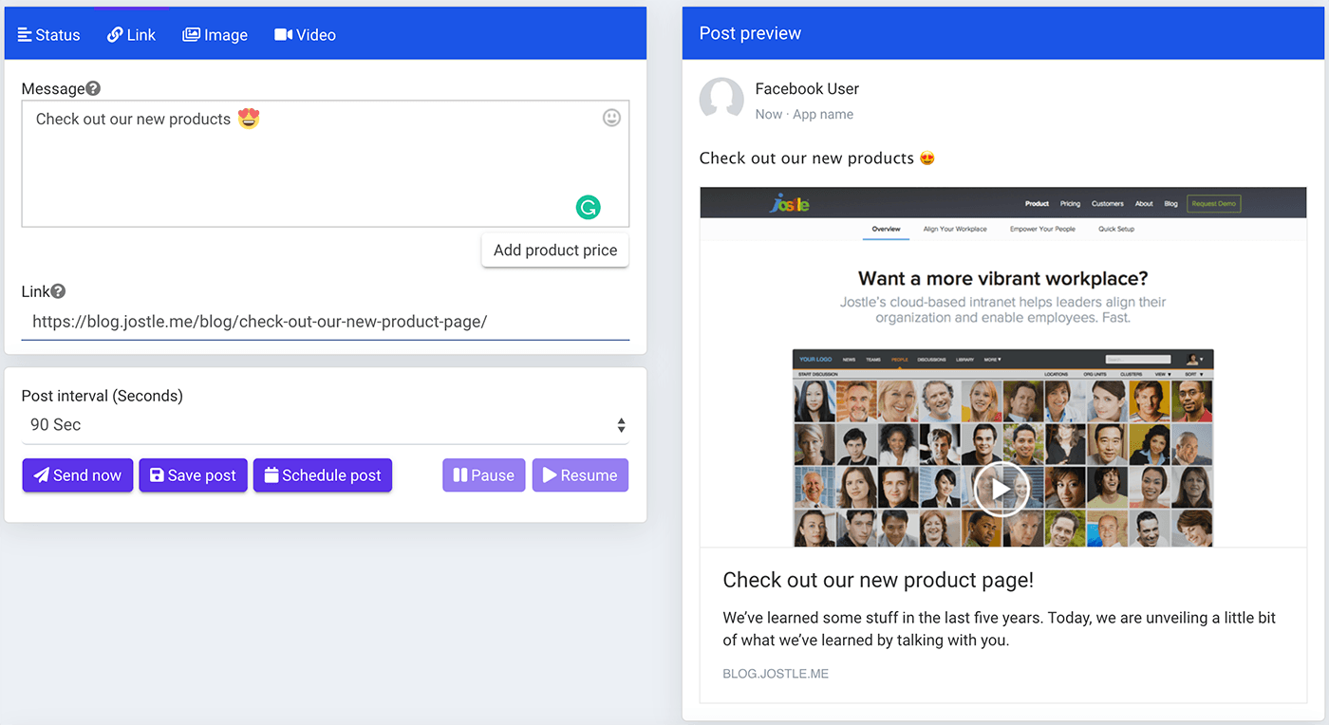Switch to the Status tab
Viewport: 1329px width, 725px height.
[49, 35]
